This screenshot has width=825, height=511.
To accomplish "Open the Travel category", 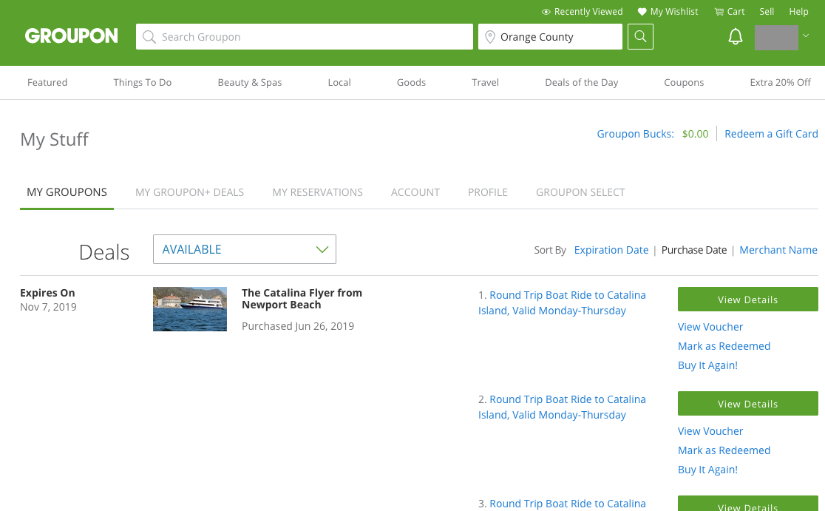I will [x=485, y=82].
